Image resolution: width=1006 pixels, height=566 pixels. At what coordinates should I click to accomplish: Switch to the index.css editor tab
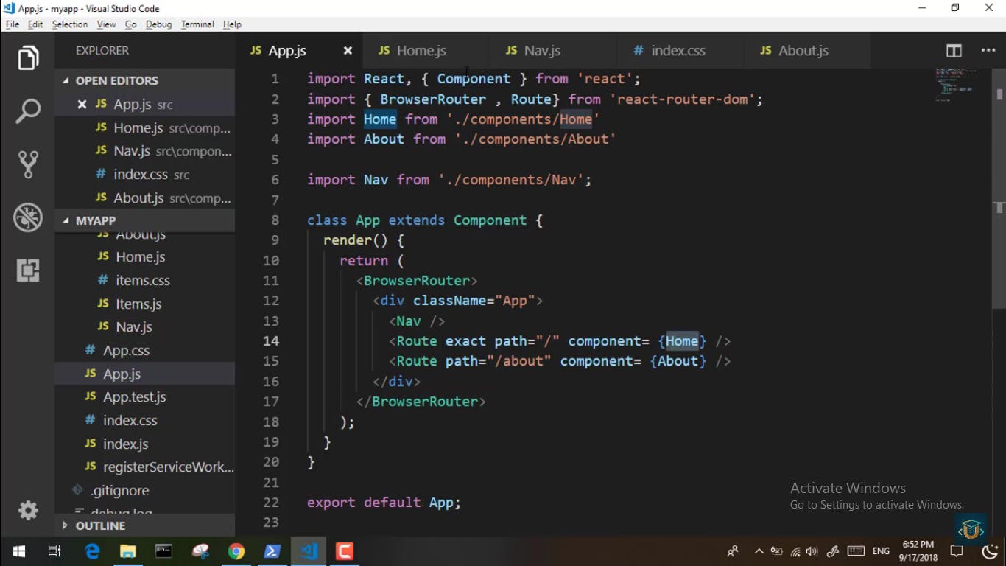click(x=681, y=51)
